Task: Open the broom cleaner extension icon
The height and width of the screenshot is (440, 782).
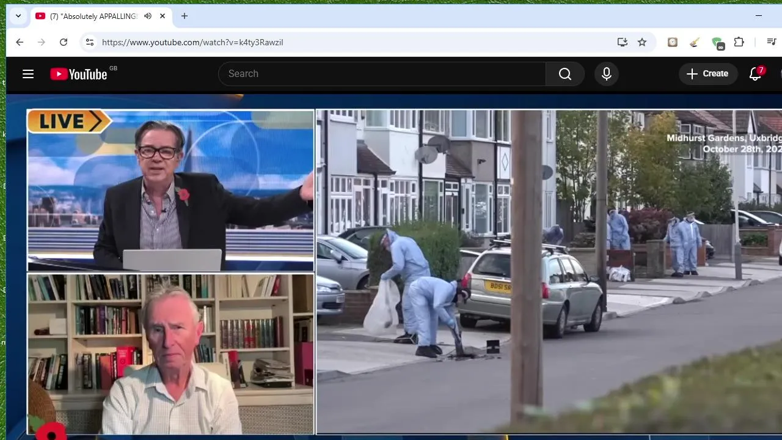Action: point(695,42)
